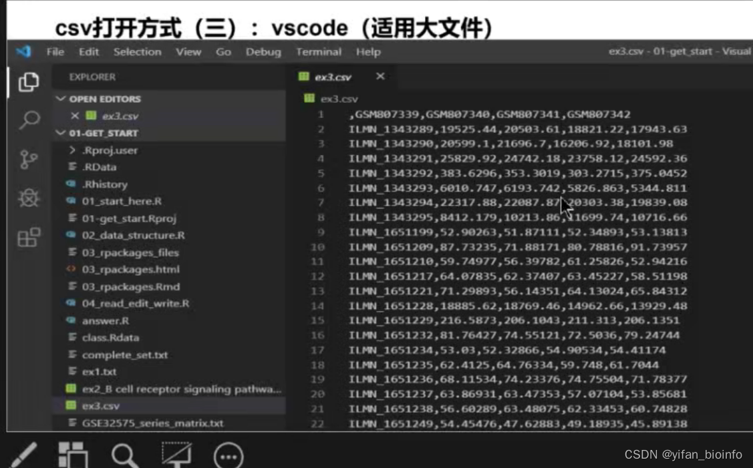
Task: Open 01-get_start.Rproj file
Action: 129,218
